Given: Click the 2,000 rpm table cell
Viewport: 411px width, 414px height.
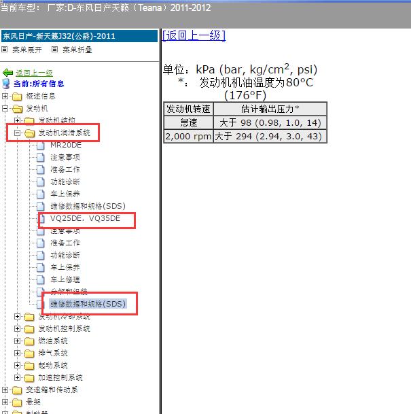Looking at the screenshot, I should pyautogui.click(x=188, y=136).
